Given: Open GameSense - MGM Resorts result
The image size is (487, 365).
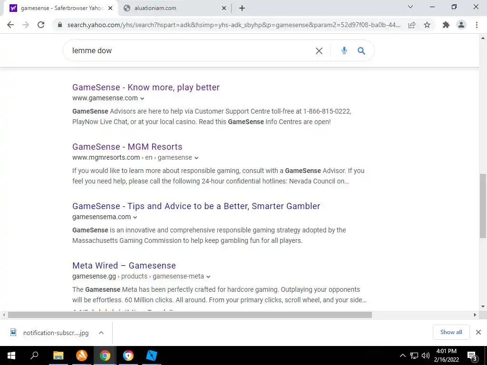Looking at the screenshot, I should pos(127,146).
